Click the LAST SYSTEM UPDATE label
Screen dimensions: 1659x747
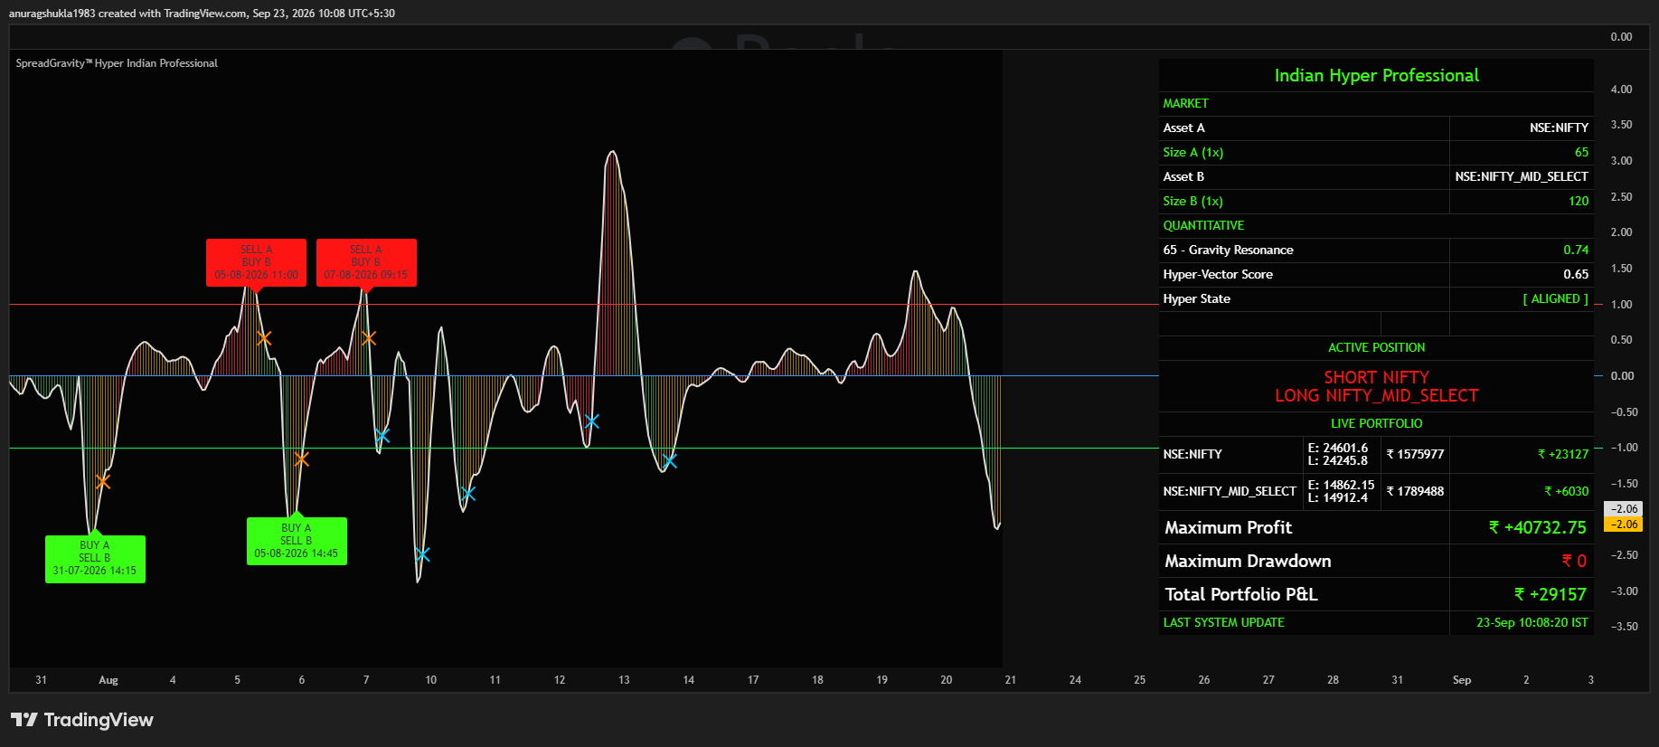click(x=1223, y=623)
